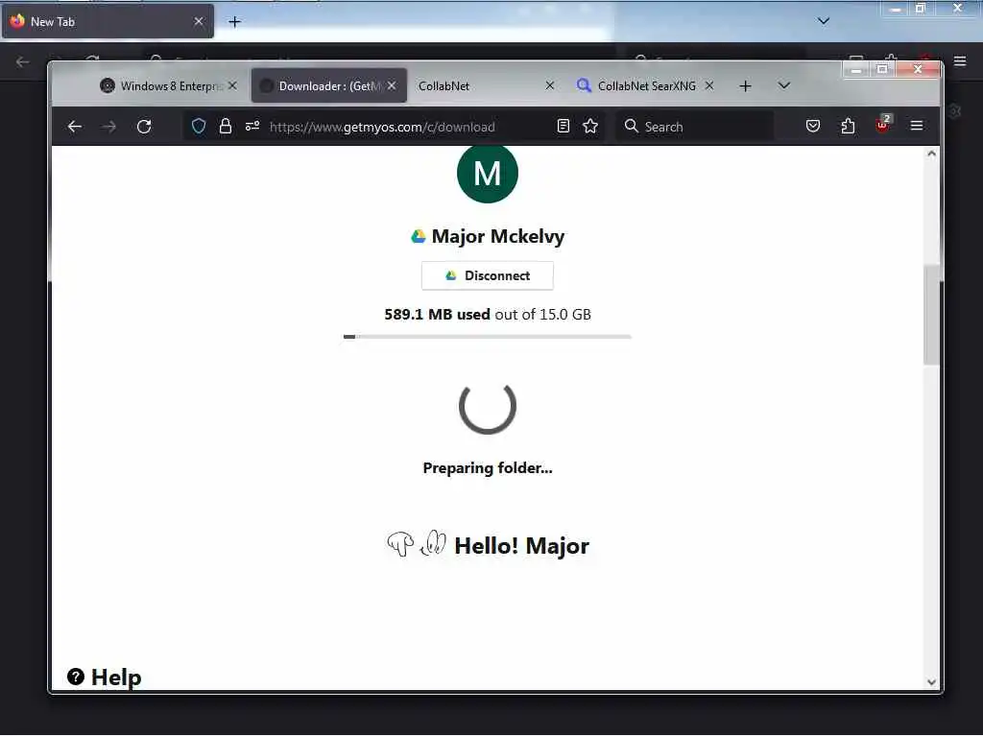
Task: Open a new tab in the front window
Action: 745,85
